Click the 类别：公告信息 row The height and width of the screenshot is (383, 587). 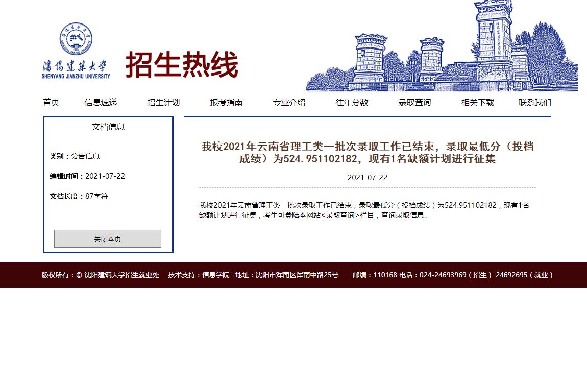(75, 156)
